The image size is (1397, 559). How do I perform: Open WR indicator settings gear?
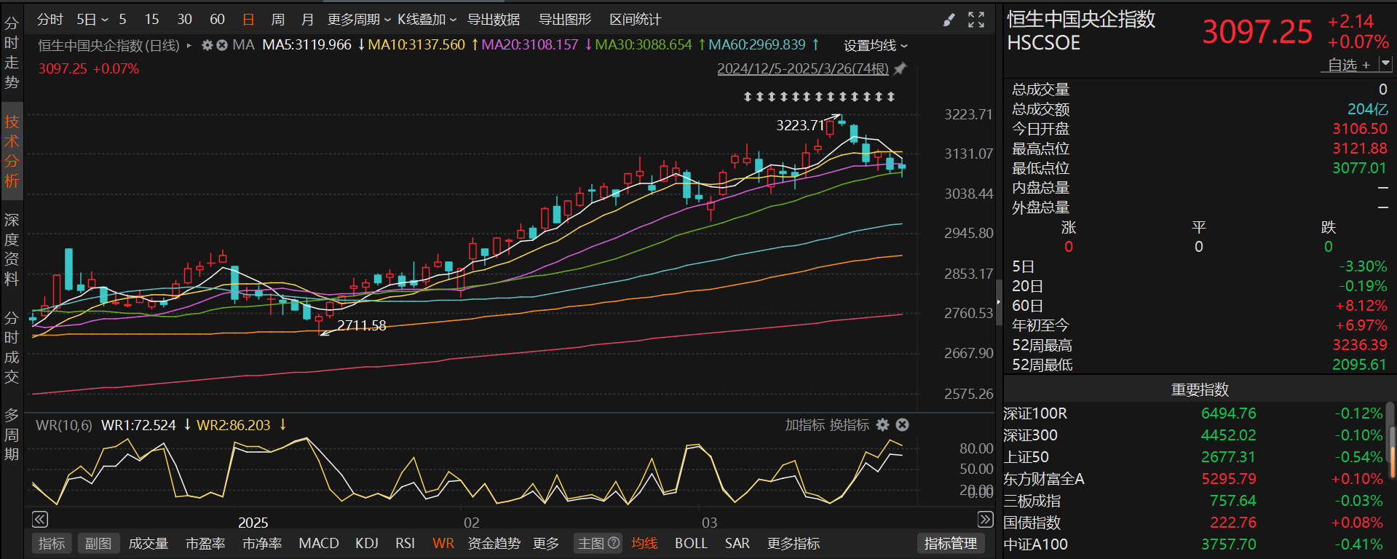point(883,424)
